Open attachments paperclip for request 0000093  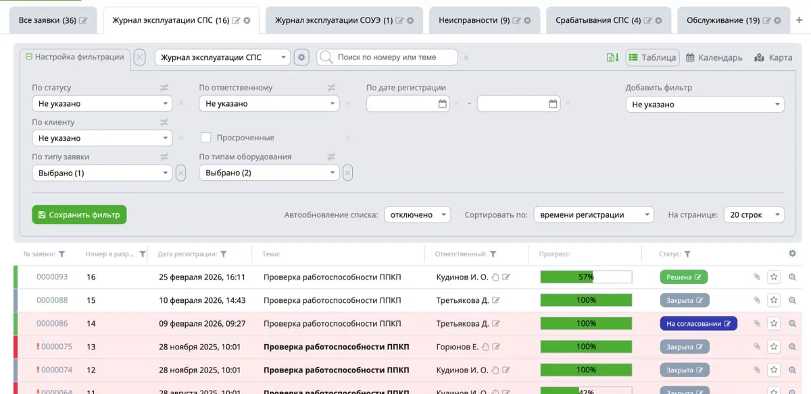tap(757, 277)
